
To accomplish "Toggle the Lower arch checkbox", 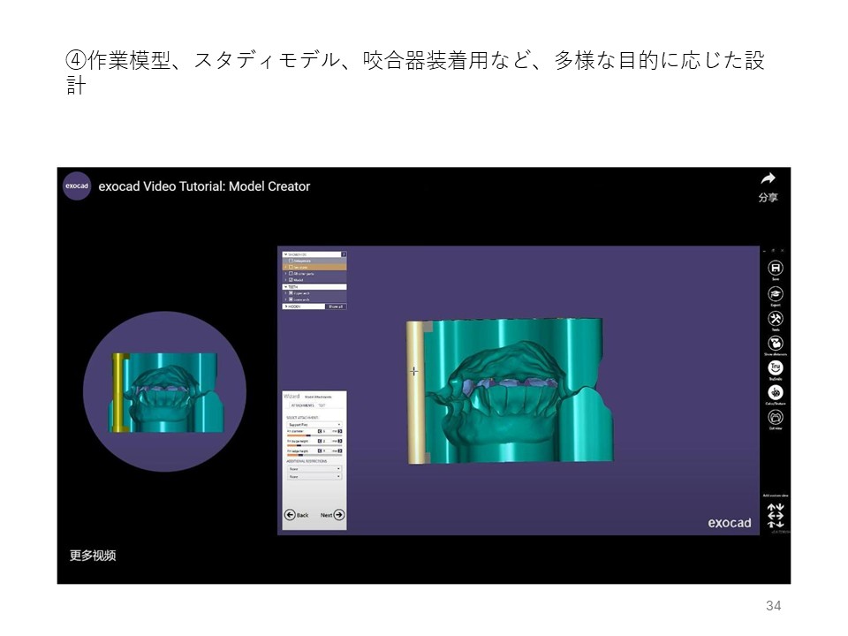I will coord(290,299).
